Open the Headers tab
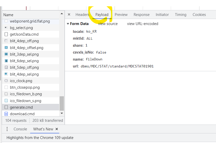The width and height of the screenshot is (216, 143). click(82, 15)
